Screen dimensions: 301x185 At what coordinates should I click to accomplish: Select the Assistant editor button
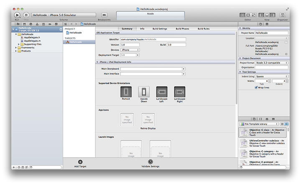(248, 15)
